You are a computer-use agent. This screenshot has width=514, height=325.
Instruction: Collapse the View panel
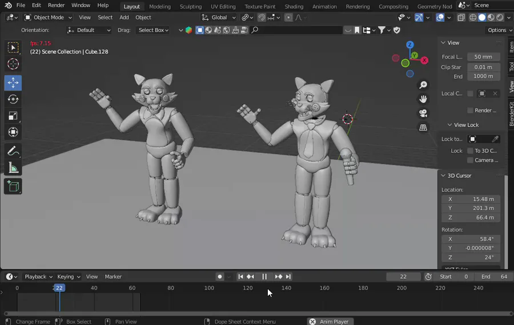(443, 43)
